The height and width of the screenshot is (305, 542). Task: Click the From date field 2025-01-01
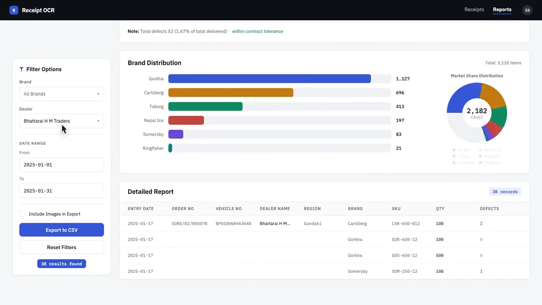click(x=61, y=165)
